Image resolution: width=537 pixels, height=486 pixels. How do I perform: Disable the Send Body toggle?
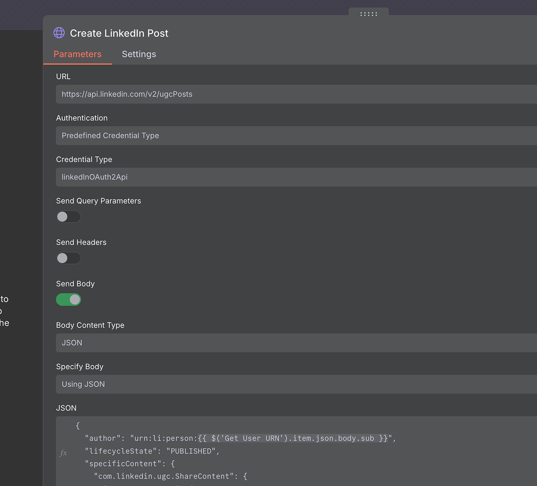tap(69, 299)
